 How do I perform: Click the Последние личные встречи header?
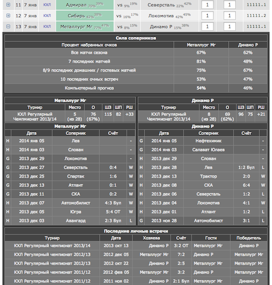pyautogui.click(x=136, y=231)
